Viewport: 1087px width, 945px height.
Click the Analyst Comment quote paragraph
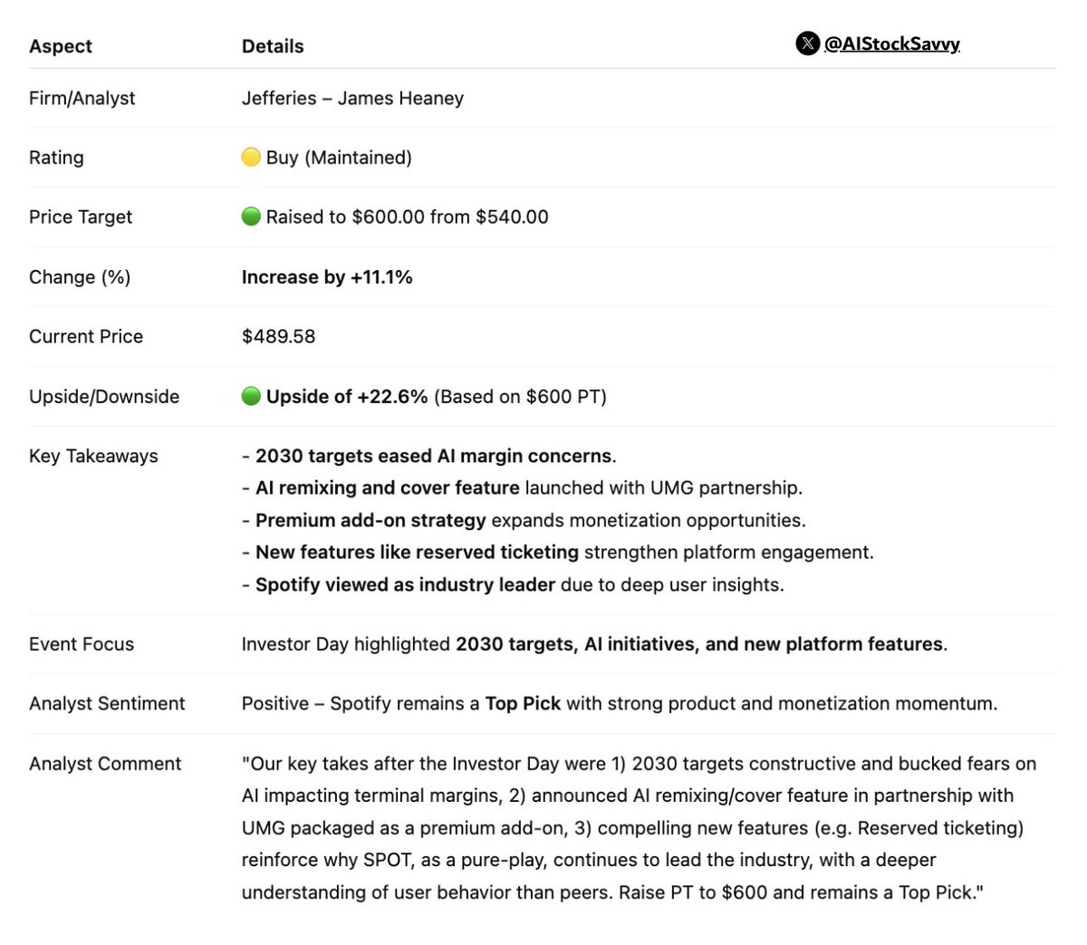click(x=640, y=828)
